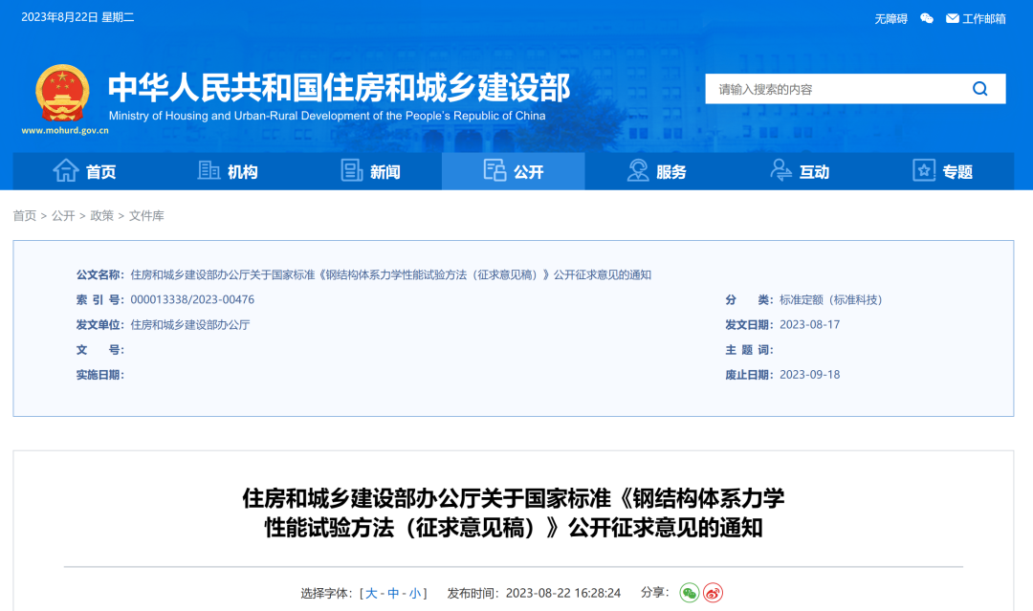This screenshot has height=611, width=1033.
Task: Select issuing unit 住房和城乡建设部办公厅
Action: coord(190,324)
